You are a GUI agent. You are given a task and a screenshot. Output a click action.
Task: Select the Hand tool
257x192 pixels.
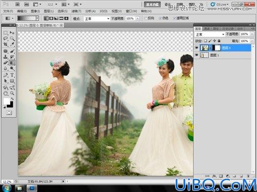tap(6, 93)
